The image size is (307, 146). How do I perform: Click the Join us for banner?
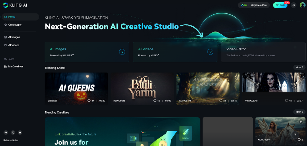coord(122,132)
